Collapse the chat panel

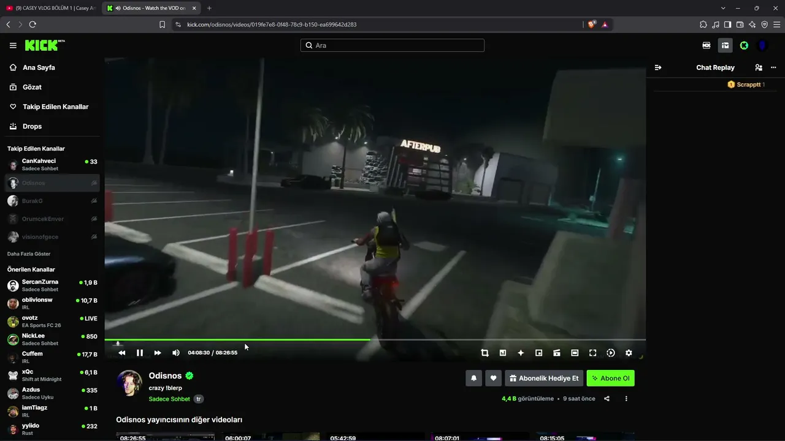coord(658,67)
